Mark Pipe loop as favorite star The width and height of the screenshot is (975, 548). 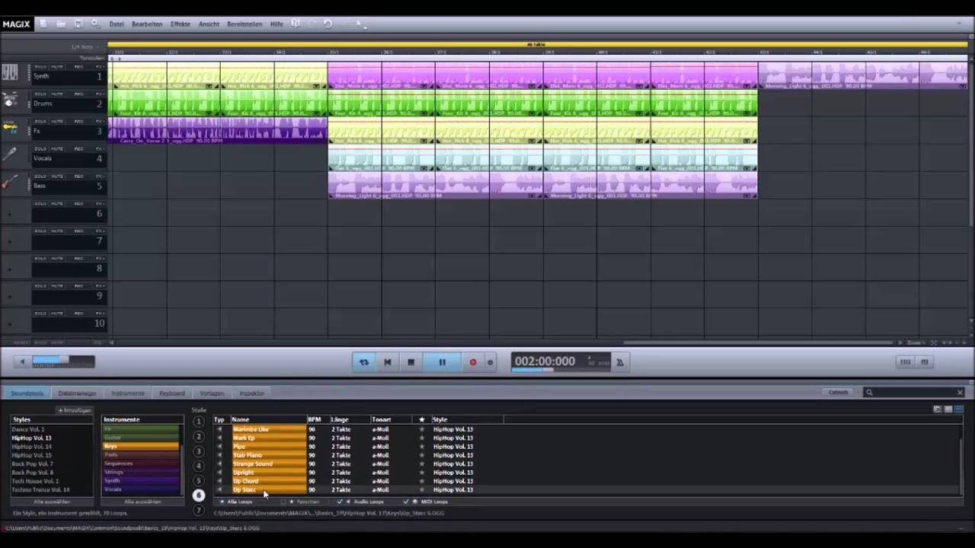(x=421, y=447)
